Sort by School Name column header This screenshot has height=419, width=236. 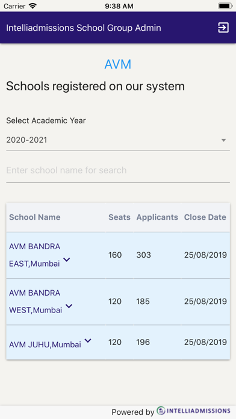tap(35, 217)
